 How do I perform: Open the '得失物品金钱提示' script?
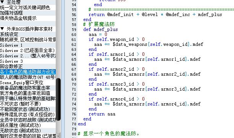tap(28, 18)
